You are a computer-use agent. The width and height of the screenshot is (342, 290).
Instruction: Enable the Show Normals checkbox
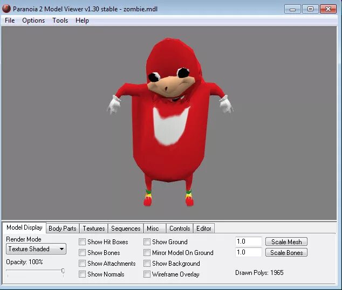[x=82, y=274]
